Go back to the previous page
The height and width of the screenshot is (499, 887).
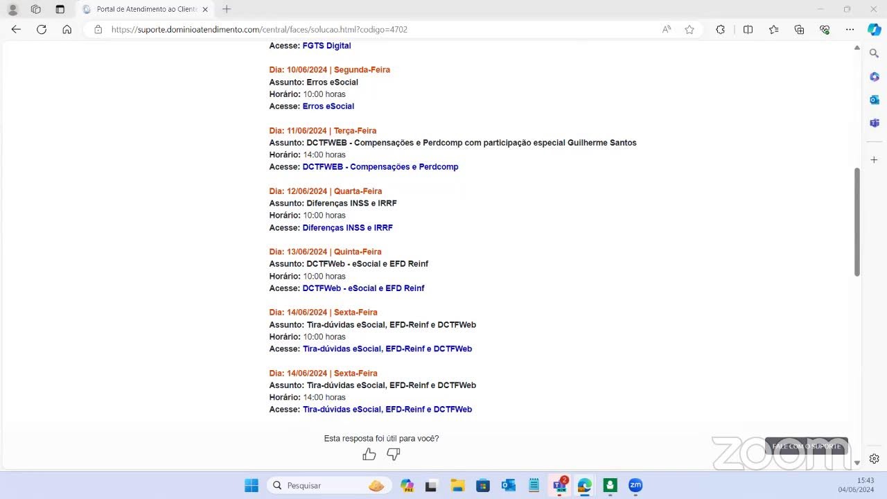pos(16,30)
